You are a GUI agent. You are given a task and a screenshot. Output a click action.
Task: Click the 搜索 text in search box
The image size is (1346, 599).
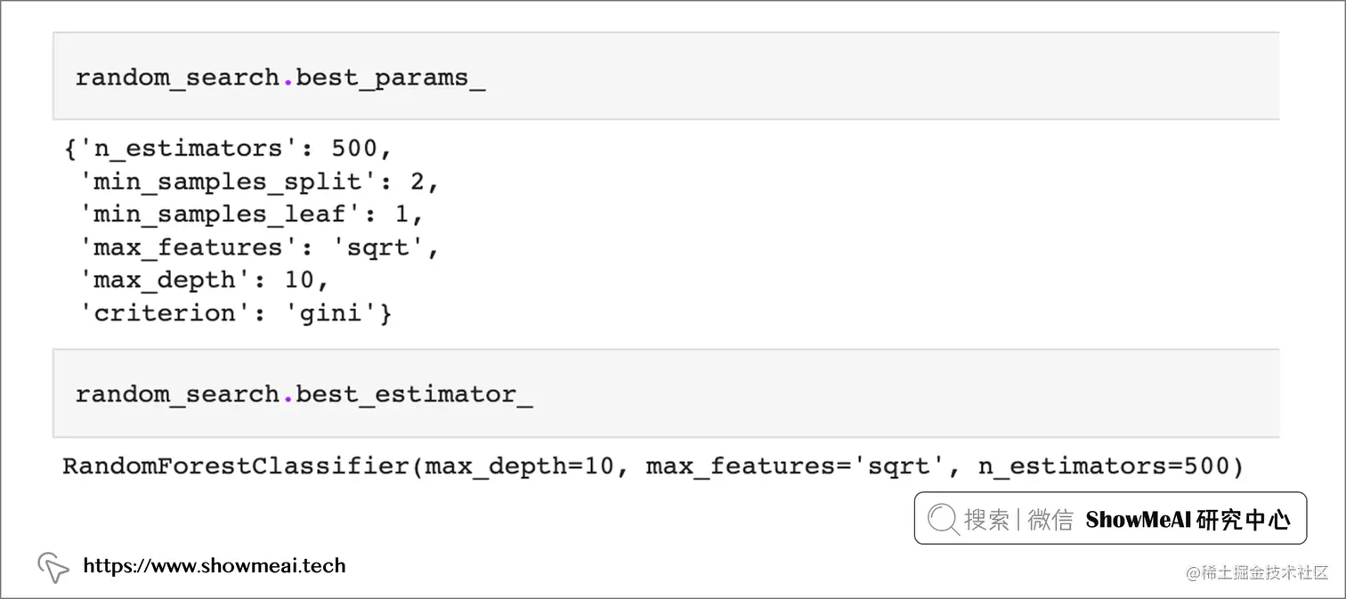click(x=986, y=520)
